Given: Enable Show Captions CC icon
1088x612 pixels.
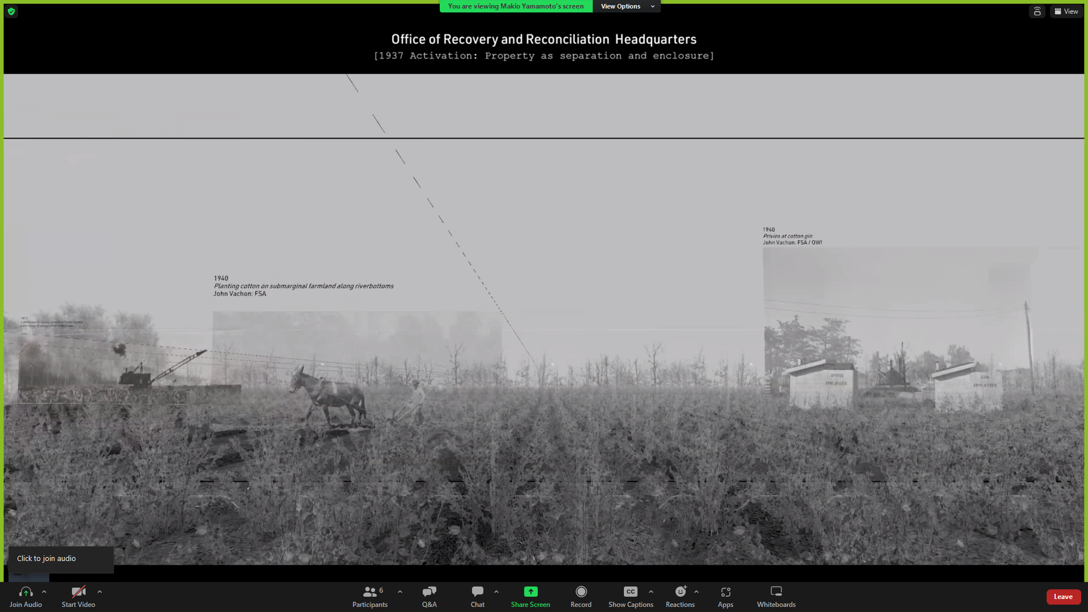Looking at the screenshot, I should coord(631,592).
